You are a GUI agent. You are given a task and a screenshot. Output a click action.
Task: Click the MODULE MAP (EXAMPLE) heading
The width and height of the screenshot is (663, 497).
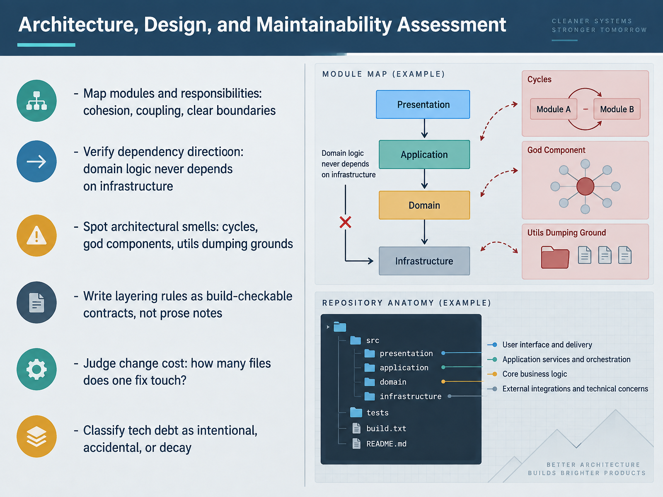click(x=384, y=74)
